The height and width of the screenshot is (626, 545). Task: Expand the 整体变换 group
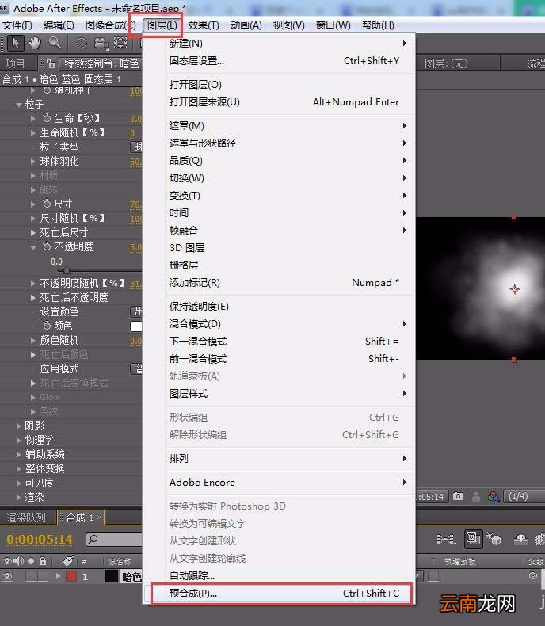[x=18, y=468]
